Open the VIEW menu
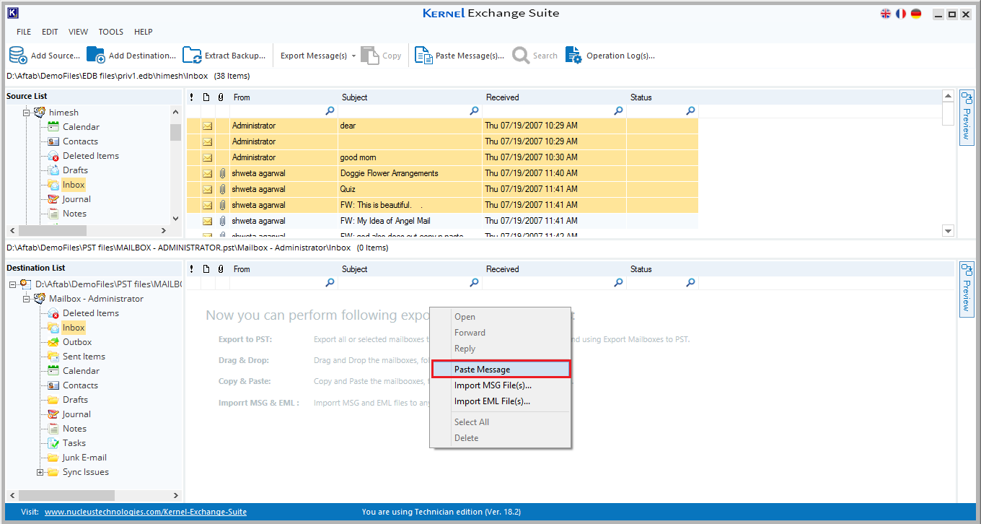The height and width of the screenshot is (524, 981). tap(79, 32)
